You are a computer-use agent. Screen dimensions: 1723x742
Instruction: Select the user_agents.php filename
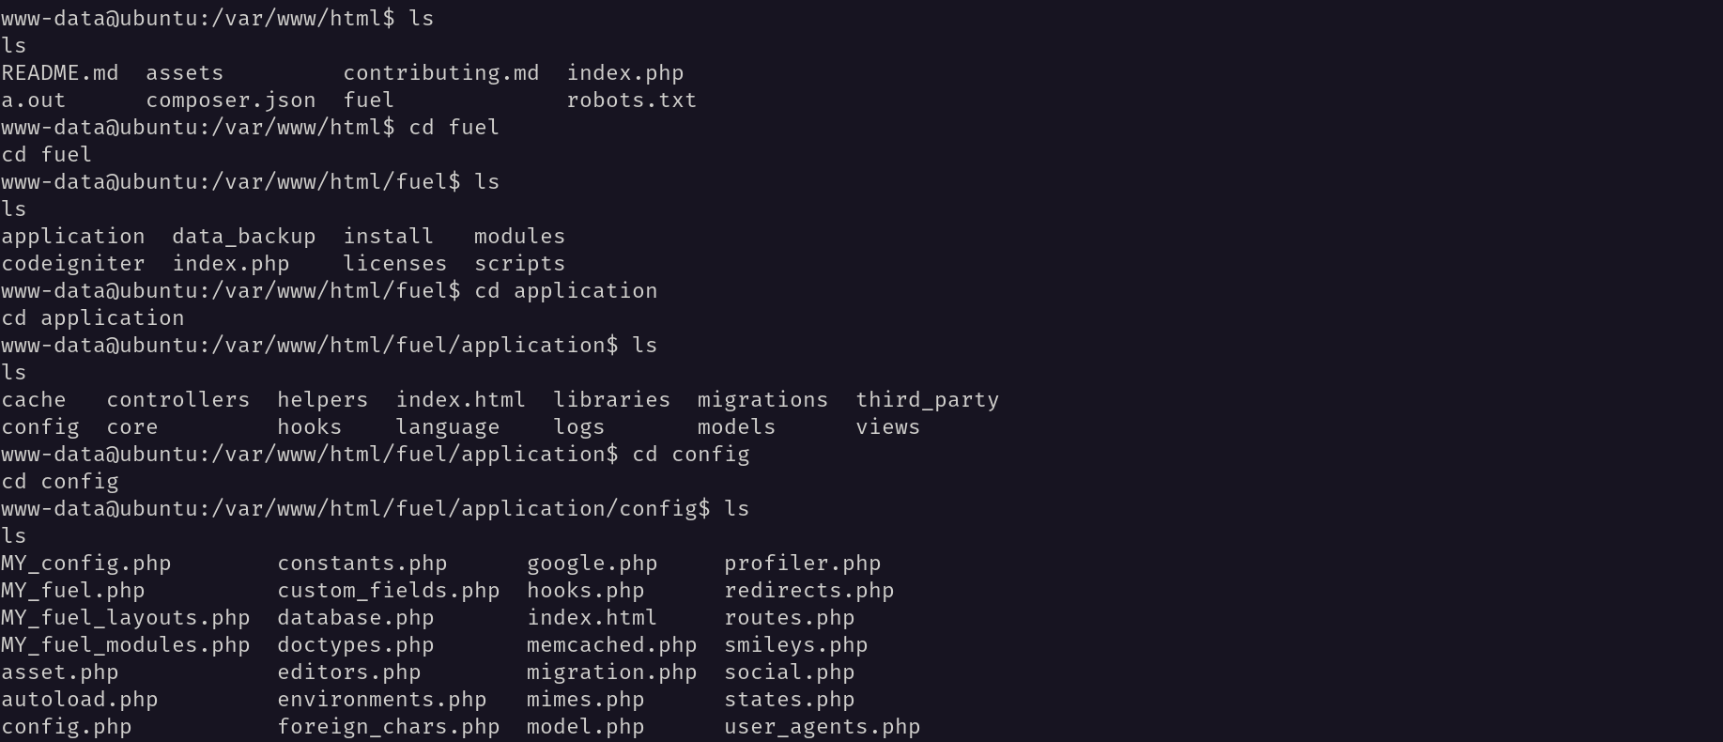[823, 727]
